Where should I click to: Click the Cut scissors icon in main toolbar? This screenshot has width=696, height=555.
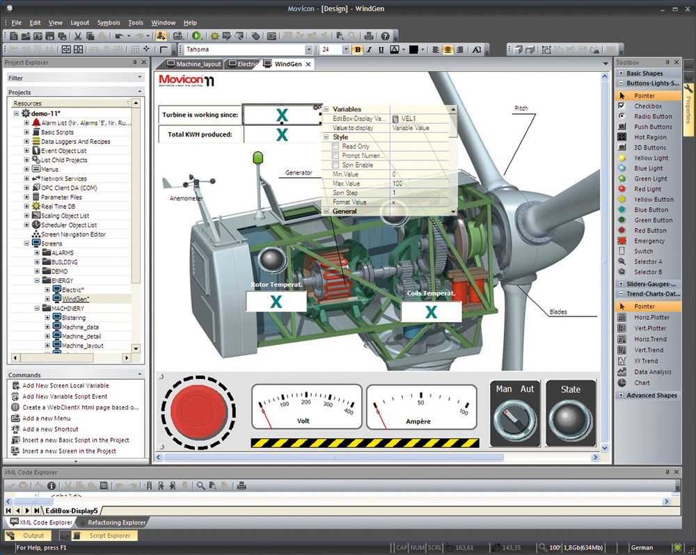click(x=78, y=36)
